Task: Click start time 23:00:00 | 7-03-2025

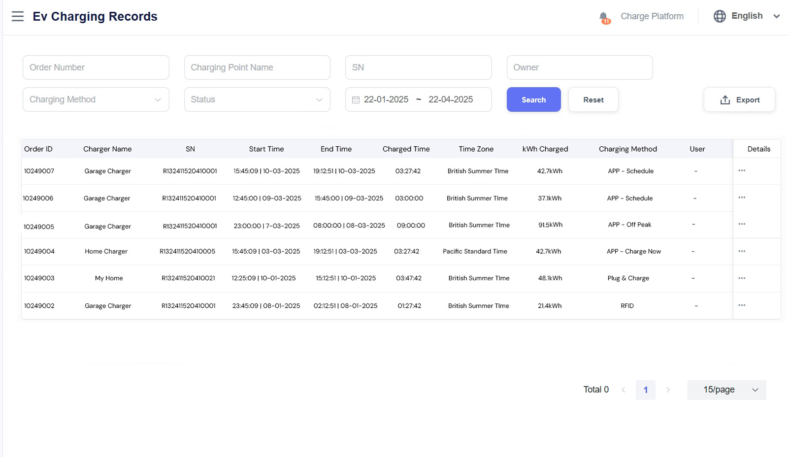Action: pyautogui.click(x=266, y=226)
